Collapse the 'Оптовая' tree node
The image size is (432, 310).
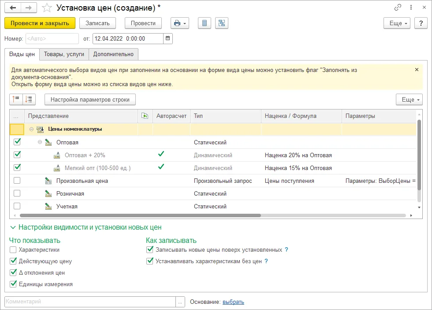(x=40, y=142)
